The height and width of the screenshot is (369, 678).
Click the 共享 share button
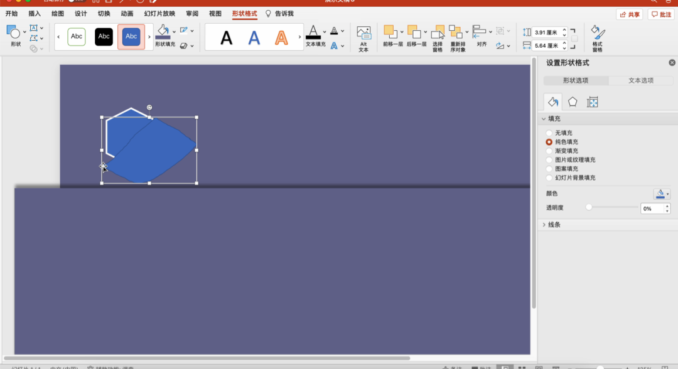click(x=630, y=14)
